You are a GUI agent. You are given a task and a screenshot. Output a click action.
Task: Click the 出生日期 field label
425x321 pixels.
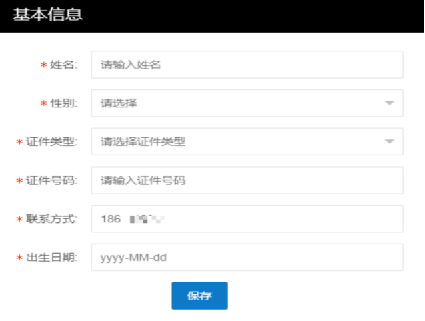coord(52,258)
